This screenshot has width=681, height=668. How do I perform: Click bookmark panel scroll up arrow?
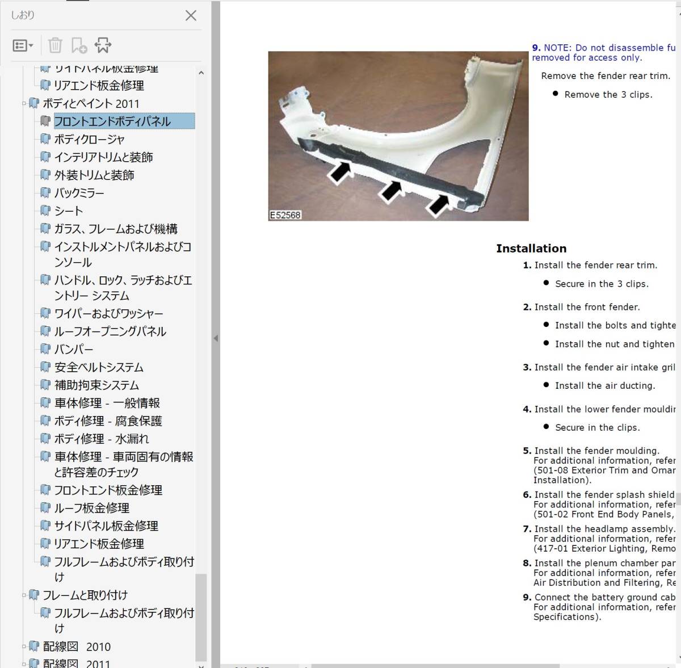tap(201, 73)
